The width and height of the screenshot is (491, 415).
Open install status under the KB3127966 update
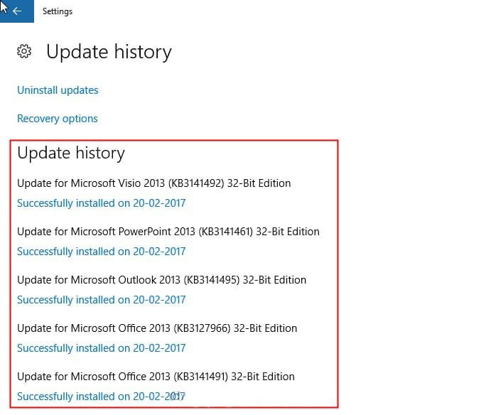click(x=101, y=348)
